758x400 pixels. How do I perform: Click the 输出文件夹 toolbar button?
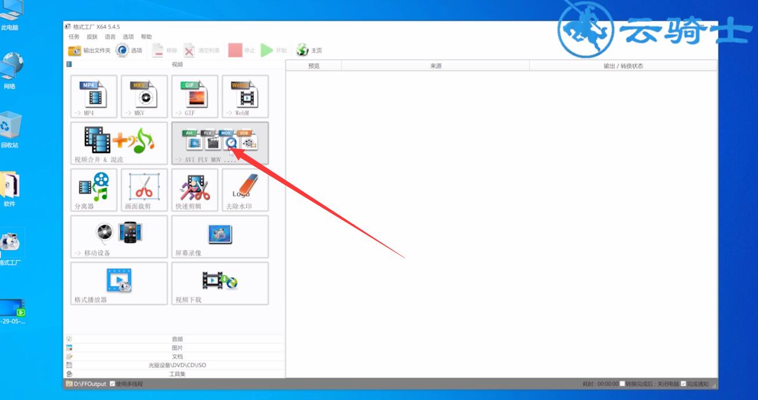[89, 50]
